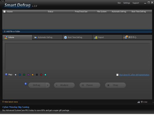The height and width of the screenshot is (115, 154).
Task: Collapse the Hide latest news section
Action: (x=10, y=102)
